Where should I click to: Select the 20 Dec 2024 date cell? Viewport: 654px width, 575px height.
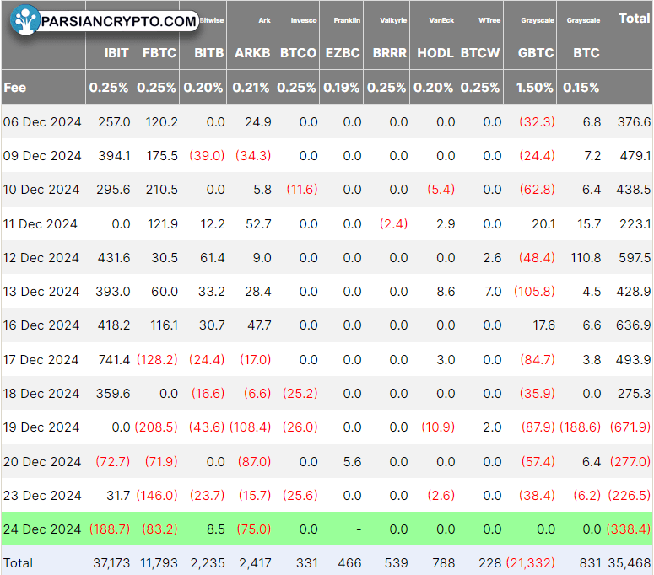[x=42, y=462]
